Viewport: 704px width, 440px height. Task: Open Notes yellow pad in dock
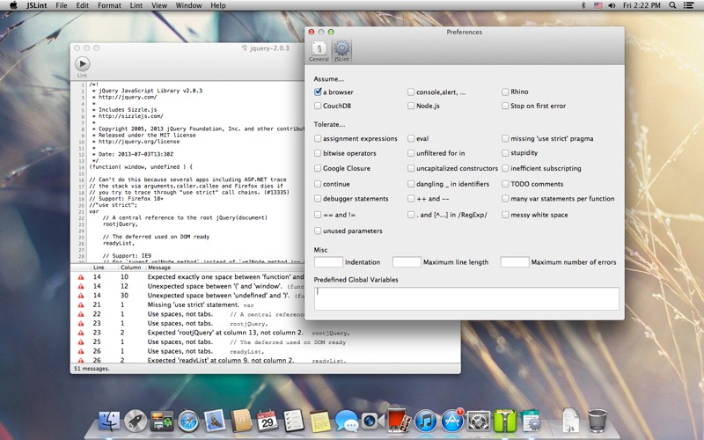point(320,421)
